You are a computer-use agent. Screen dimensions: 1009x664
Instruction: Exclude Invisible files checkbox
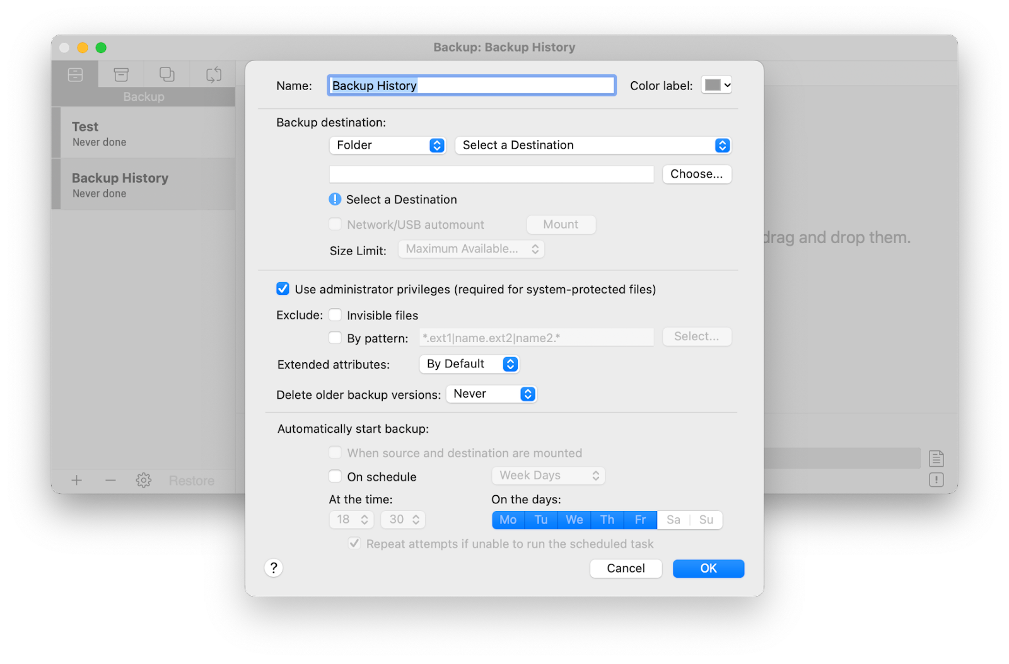pyautogui.click(x=335, y=314)
